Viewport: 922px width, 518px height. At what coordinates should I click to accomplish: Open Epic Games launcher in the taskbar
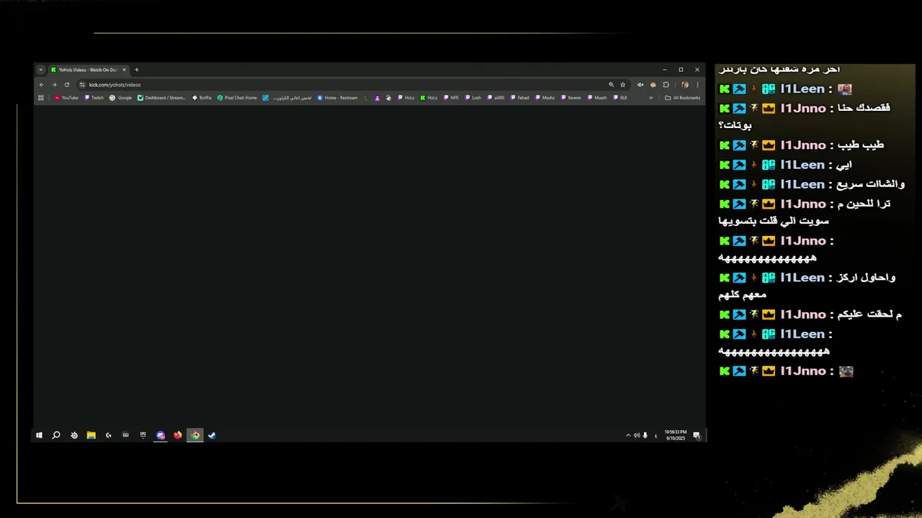click(143, 435)
